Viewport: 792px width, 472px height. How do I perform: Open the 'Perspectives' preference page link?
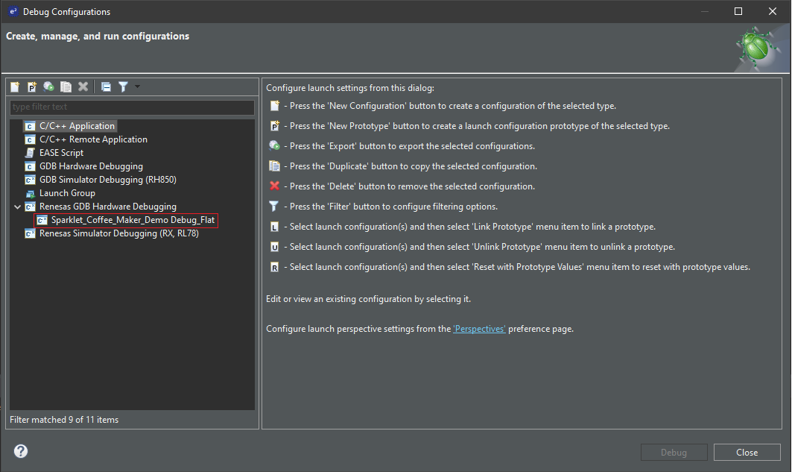pyautogui.click(x=479, y=329)
